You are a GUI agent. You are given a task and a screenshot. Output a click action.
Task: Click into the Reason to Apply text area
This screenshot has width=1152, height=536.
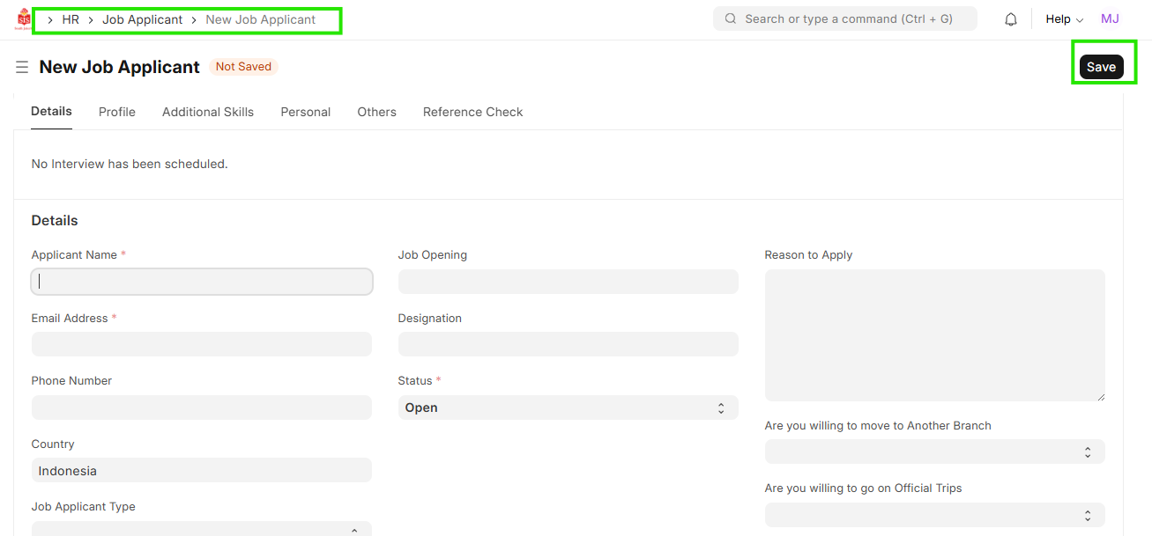pos(934,335)
